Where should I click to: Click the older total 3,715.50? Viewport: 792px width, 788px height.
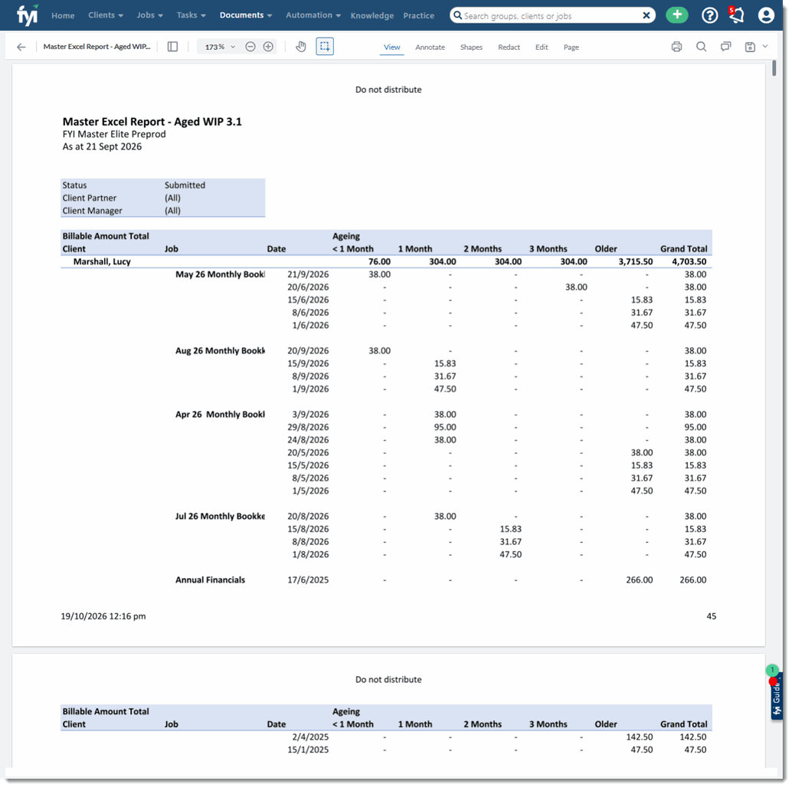pos(636,262)
